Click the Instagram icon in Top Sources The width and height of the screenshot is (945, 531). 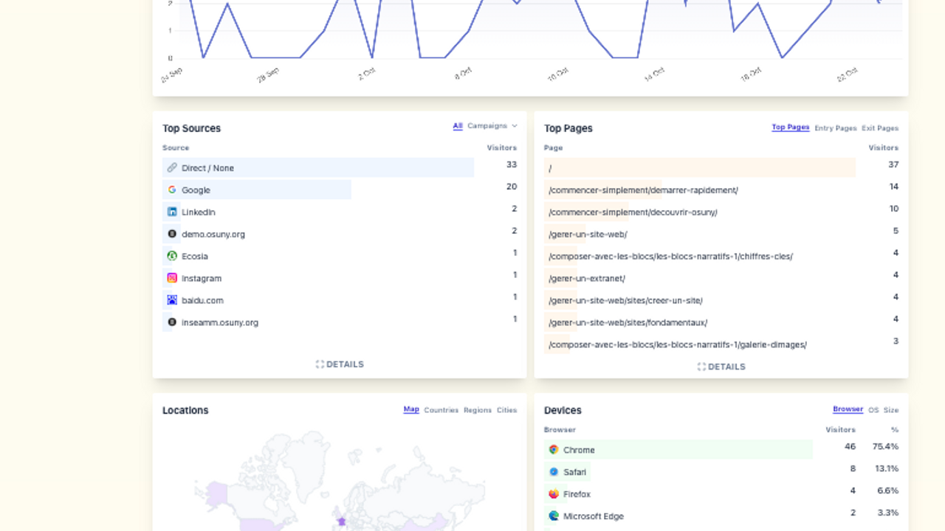coord(172,278)
